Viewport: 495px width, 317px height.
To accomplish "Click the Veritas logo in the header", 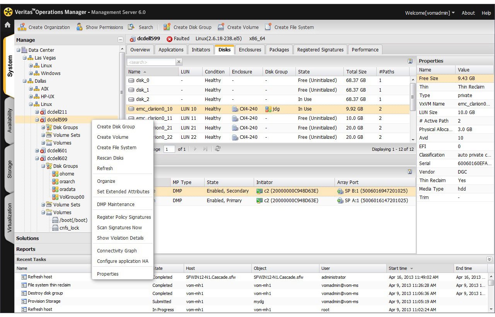I will 8,12.
